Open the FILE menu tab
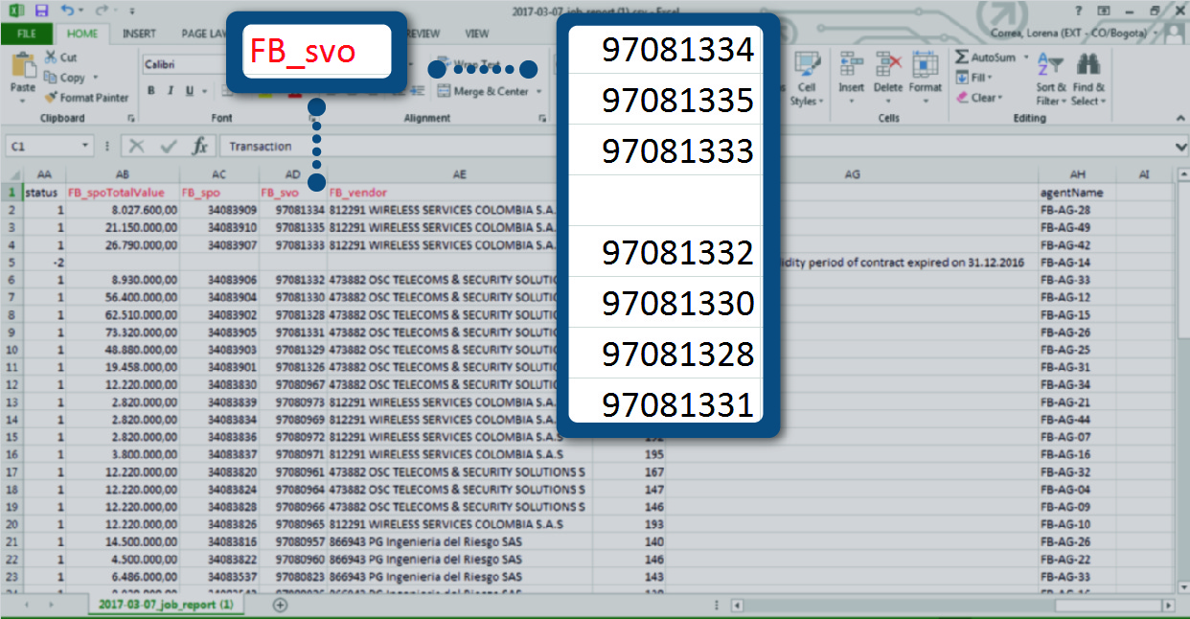The width and height of the screenshot is (1190, 619). pos(27,34)
